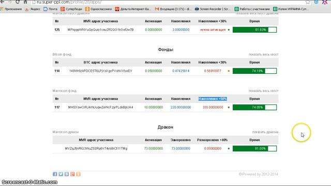
Task: Click the Twitter share icon in footer
Action: click(61, 174)
